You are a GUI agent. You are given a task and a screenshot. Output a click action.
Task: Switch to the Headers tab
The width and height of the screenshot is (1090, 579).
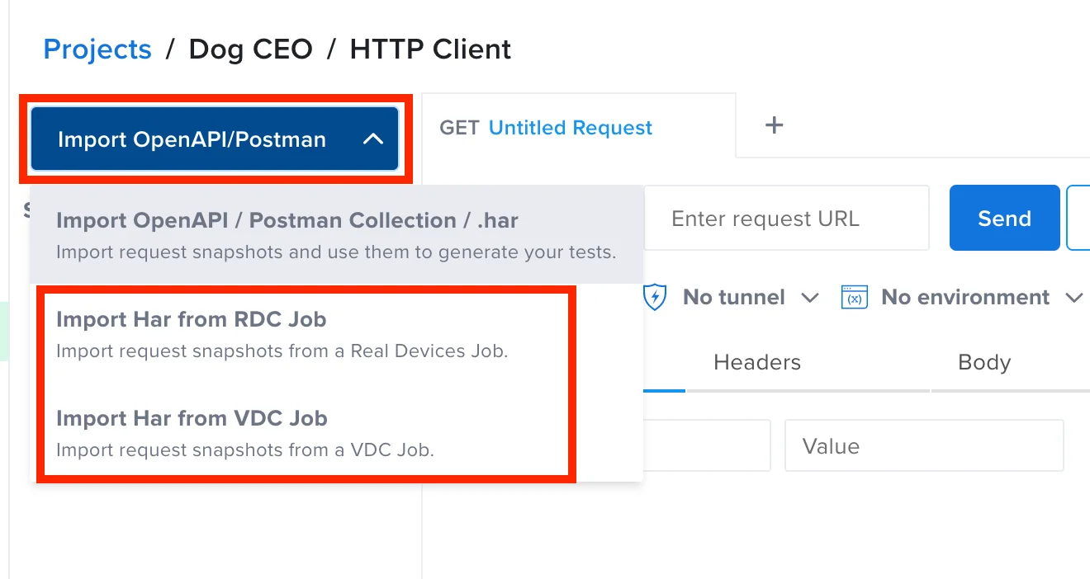(x=756, y=362)
